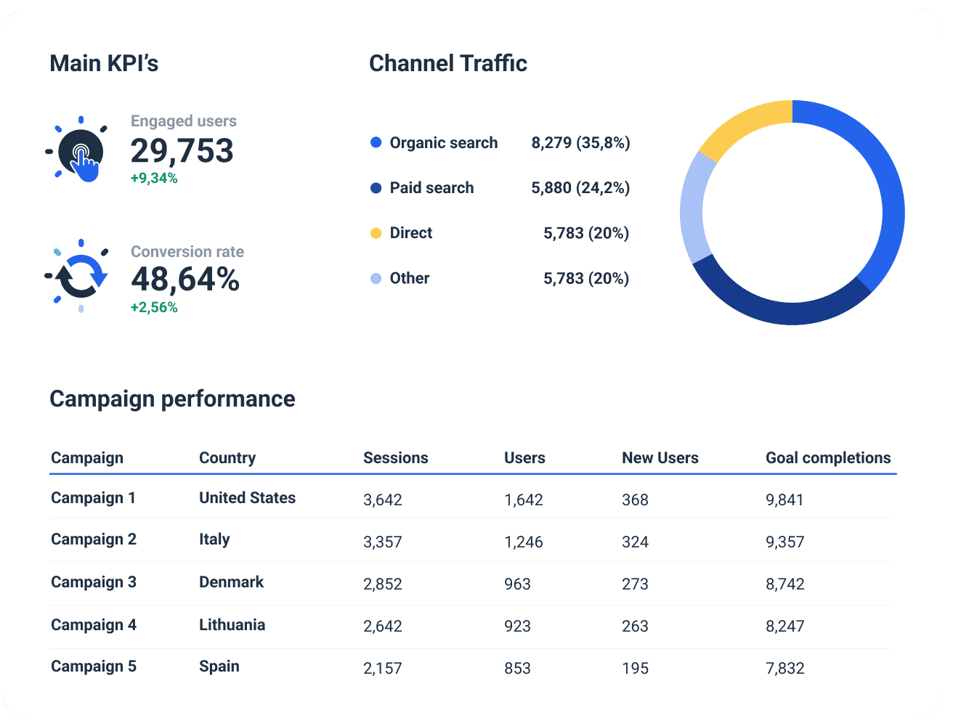
Task: Toggle Paid search channel visibility
Action: point(431,187)
